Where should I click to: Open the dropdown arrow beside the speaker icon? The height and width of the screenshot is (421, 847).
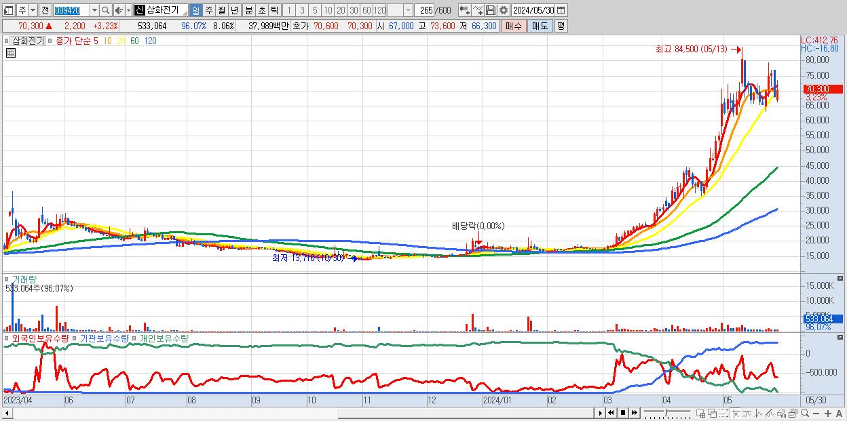point(128,11)
